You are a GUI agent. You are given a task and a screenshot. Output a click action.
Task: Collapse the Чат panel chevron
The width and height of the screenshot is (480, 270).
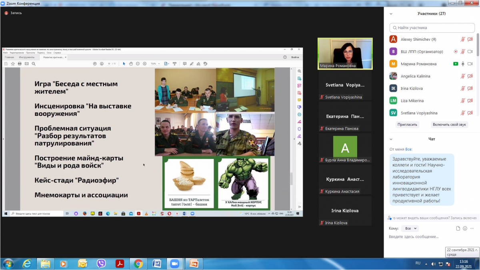click(x=391, y=139)
